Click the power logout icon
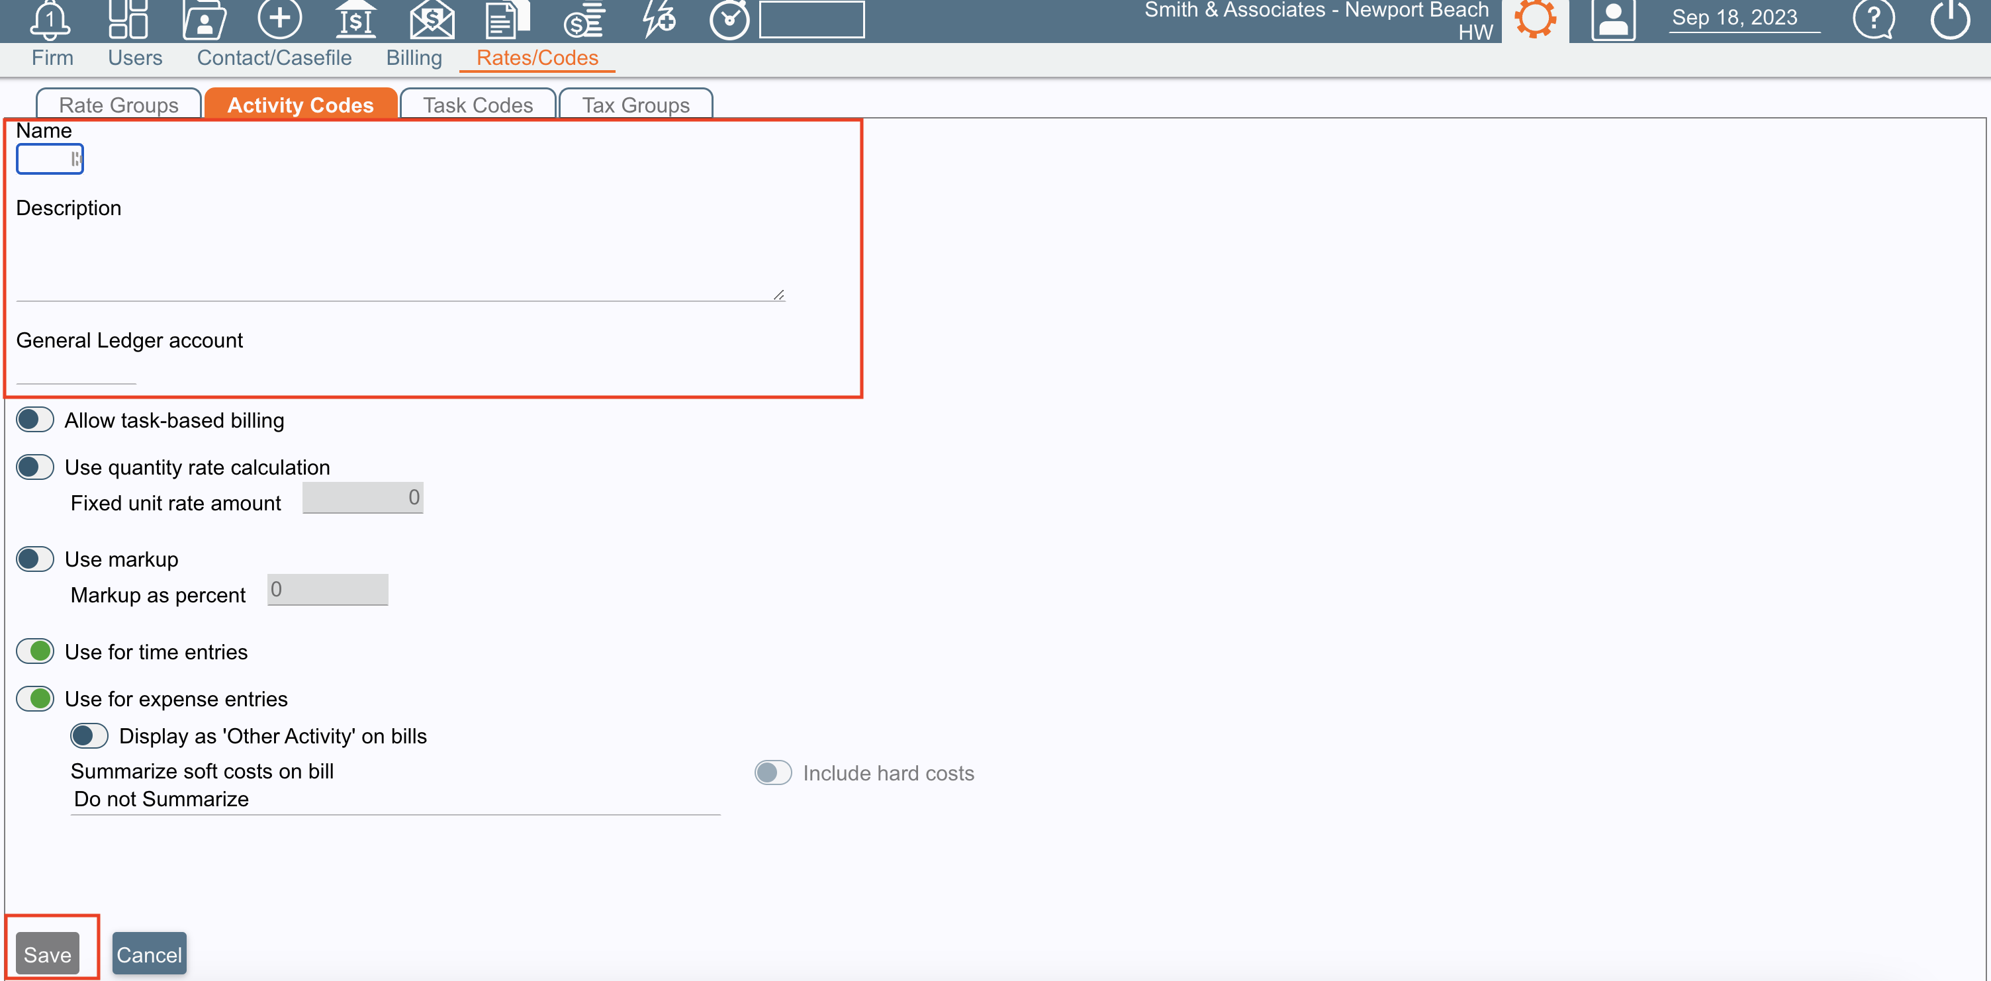The image size is (1991, 981). (x=1950, y=19)
